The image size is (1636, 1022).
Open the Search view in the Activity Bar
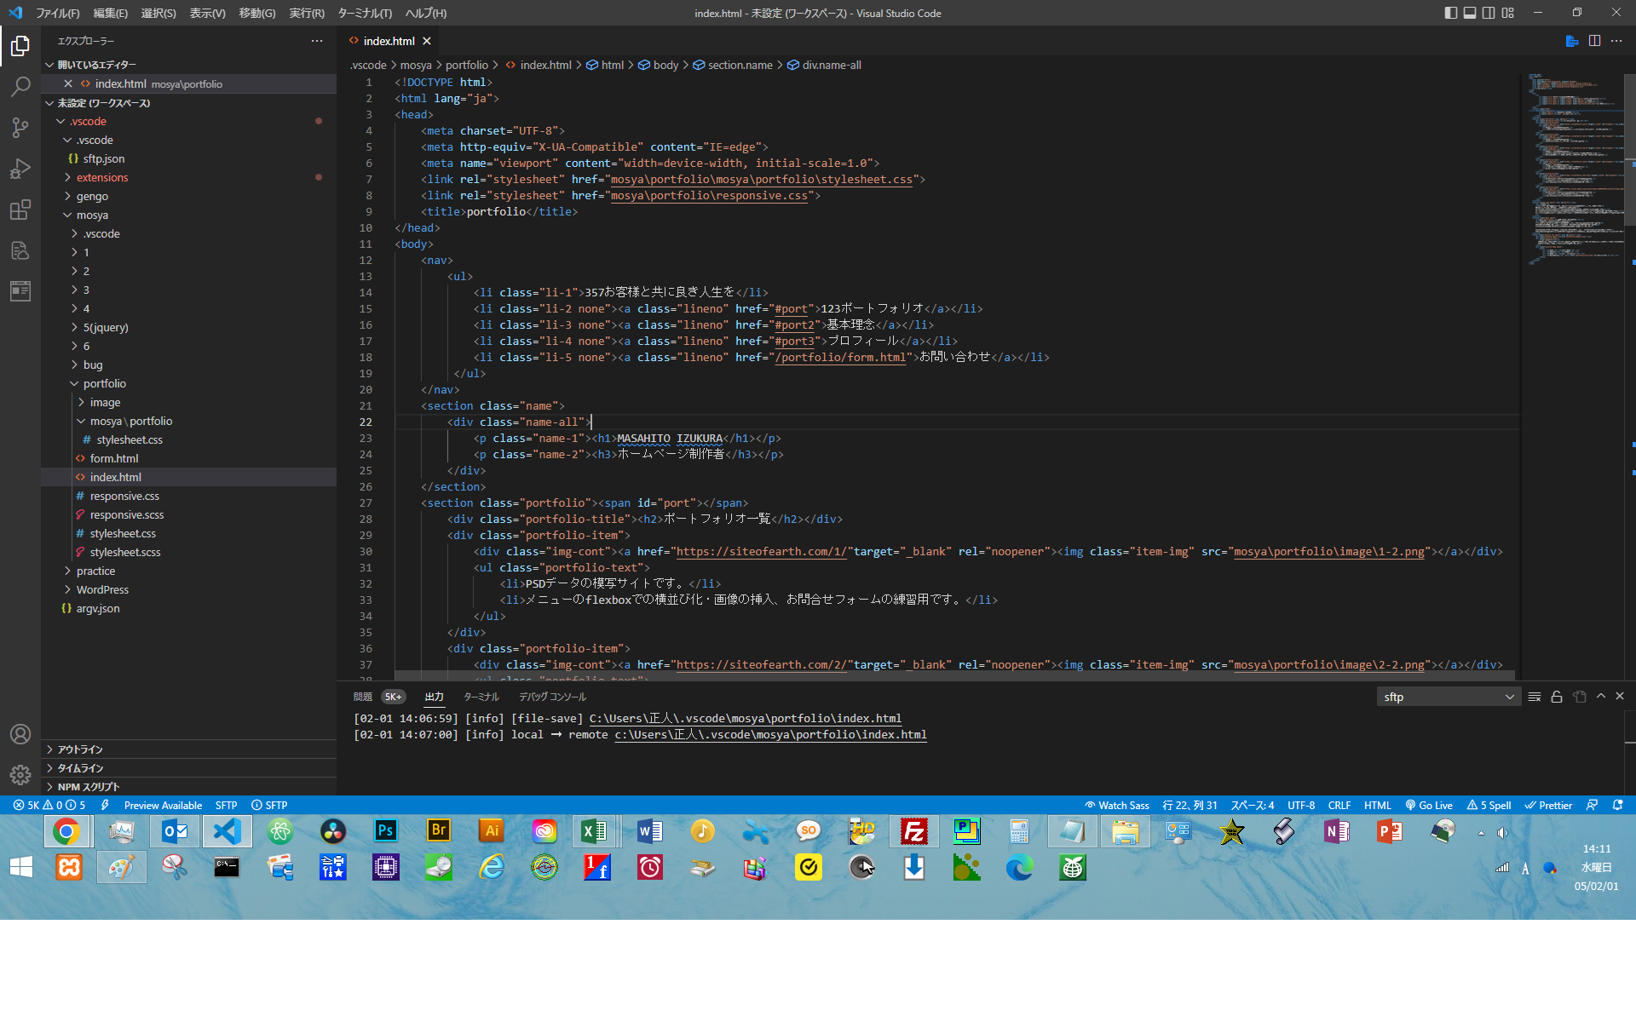[20, 86]
